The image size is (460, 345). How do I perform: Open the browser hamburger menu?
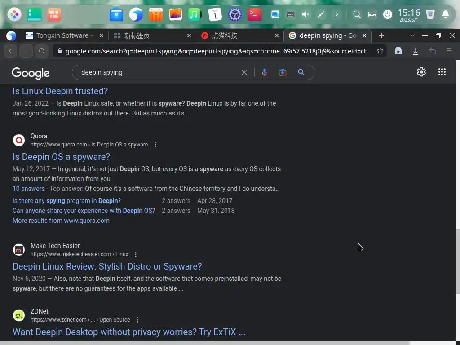point(449,51)
